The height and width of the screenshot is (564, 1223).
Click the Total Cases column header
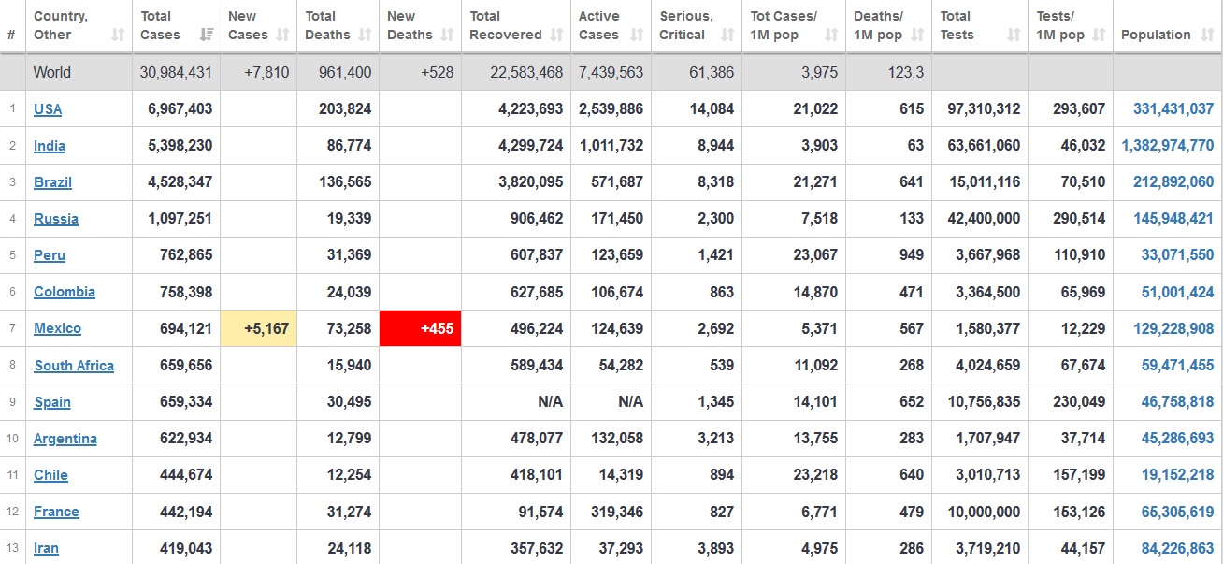(176, 26)
